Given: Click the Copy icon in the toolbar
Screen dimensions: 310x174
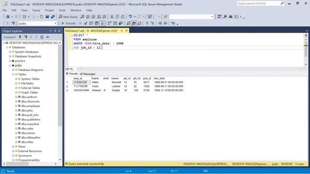Looking at the screenshot, I should coord(117,17).
